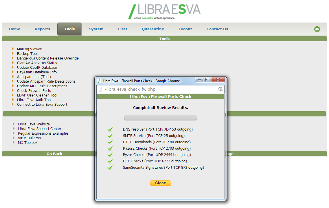The width and height of the screenshot is (329, 208).
Task: Click Update Antispam Rule Descriptions
Action: click(46, 81)
